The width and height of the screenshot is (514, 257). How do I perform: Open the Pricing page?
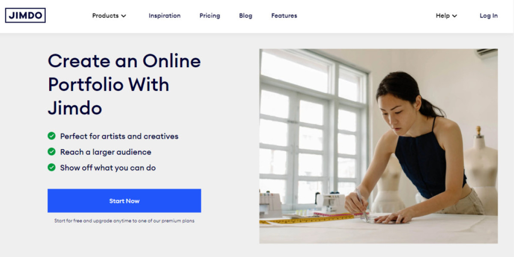tap(210, 15)
